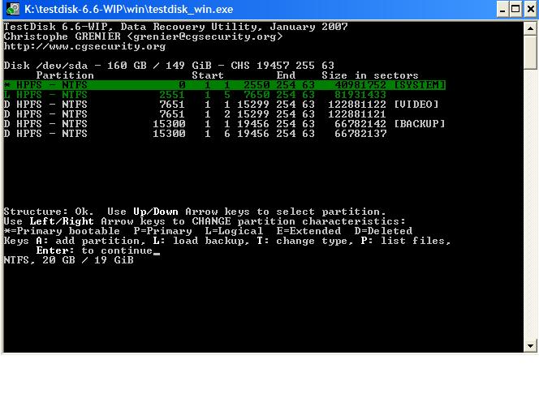Image resolution: width=539 pixels, height=415 pixels.
Task: Click the vertical scrollbar thumb
Action: 530,52
